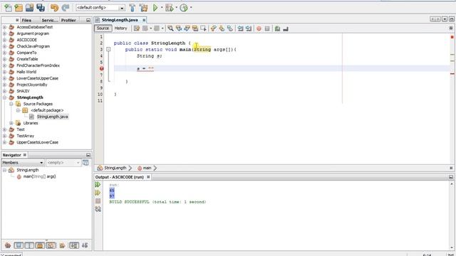Minimize the Navigator panel

click(x=88, y=155)
